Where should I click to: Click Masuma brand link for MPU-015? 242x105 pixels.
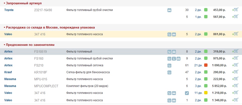point(10,79)
